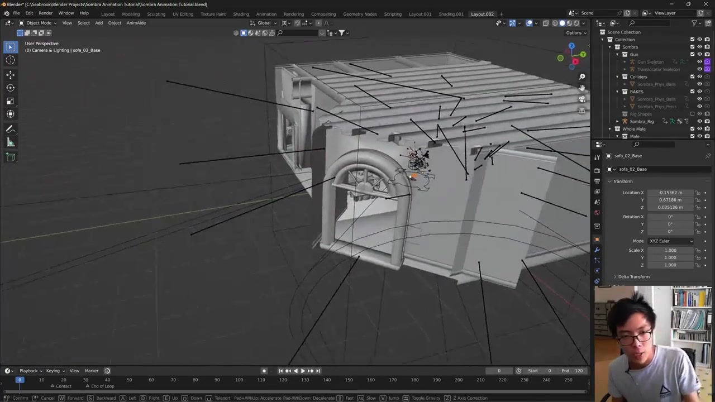This screenshot has height=402, width=715.
Task: Open the AnimAide menu in the viewport header
Action: click(136, 23)
